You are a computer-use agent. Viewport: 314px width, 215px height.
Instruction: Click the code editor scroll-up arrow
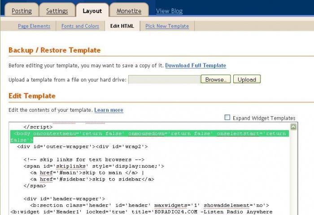coord(293,126)
